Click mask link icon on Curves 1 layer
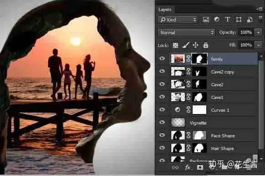The height and width of the screenshot is (176, 265). pyautogui.click(x=188, y=110)
